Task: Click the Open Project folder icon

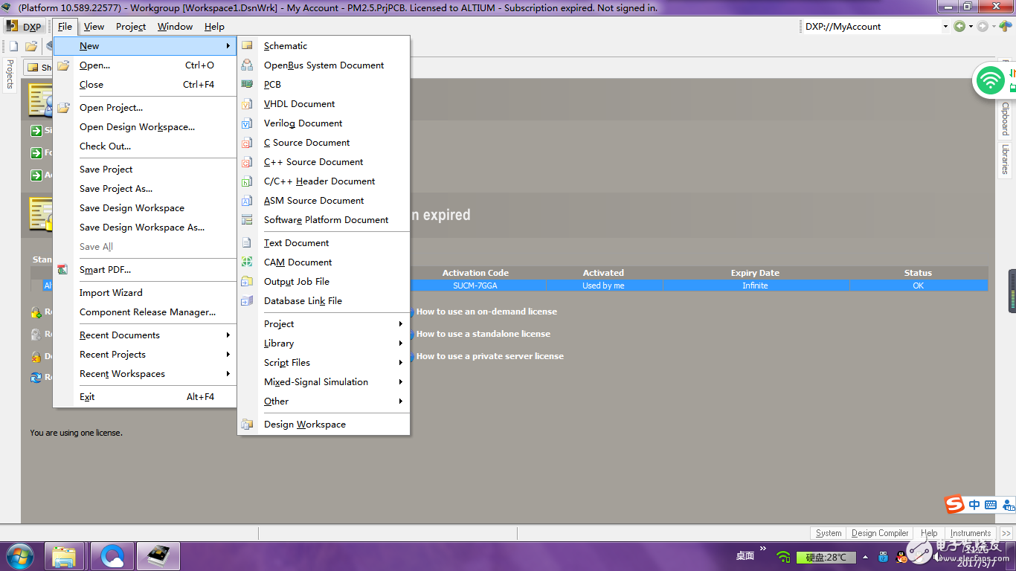Action: tap(63, 107)
